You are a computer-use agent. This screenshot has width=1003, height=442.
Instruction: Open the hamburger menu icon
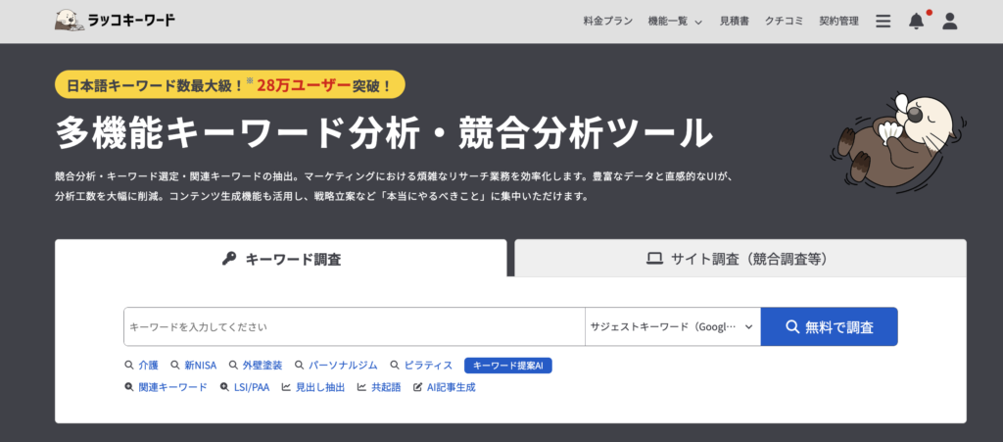[x=883, y=22]
